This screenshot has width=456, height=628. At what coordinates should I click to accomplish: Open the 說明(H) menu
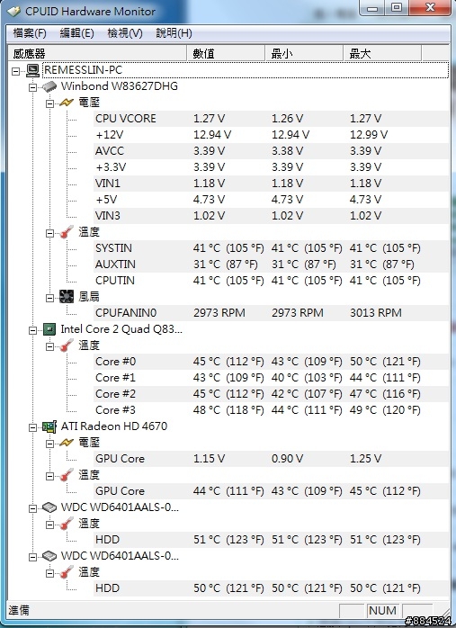coord(174,33)
